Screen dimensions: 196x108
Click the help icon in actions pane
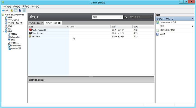[x=158, y=34]
